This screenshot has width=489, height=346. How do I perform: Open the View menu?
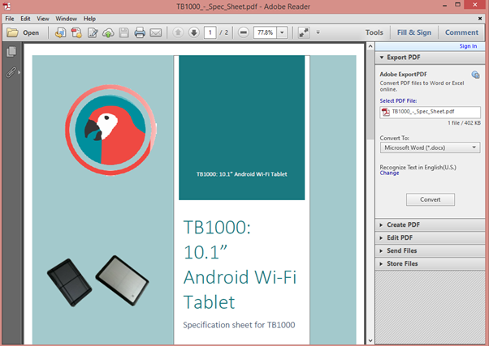(x=43, y=18)
